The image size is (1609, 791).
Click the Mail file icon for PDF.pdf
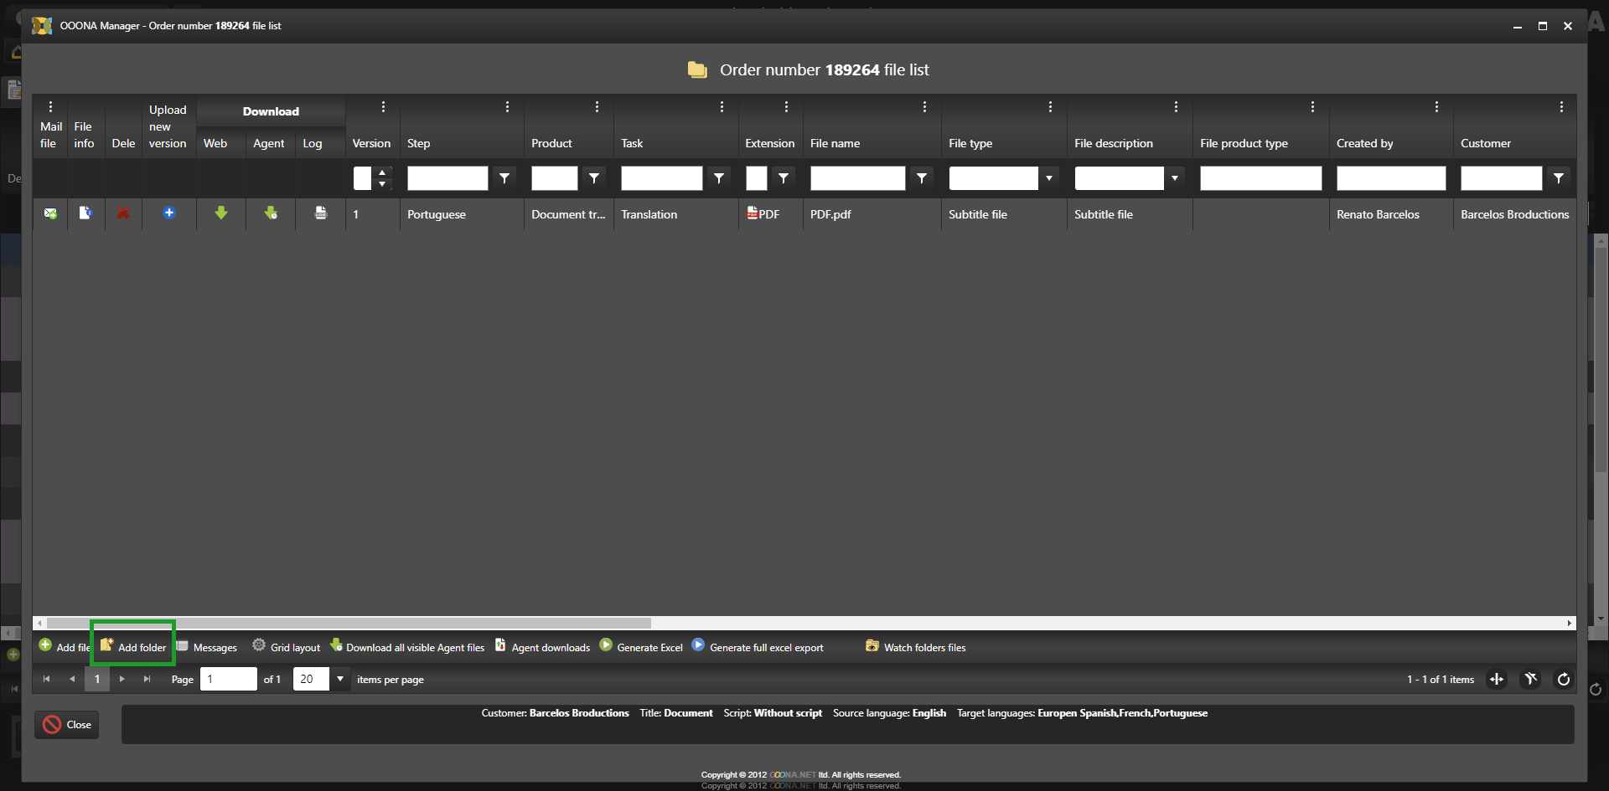pos(50,213)
